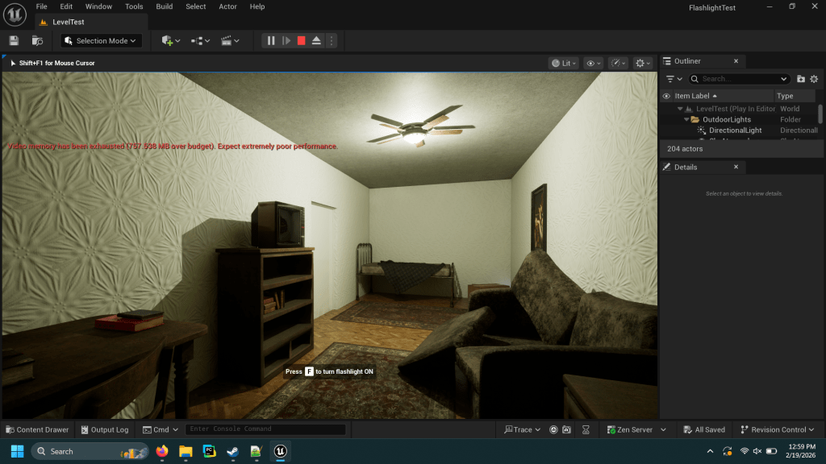
Task: Switch to the LevelTest tab
Action: (68, 22)
